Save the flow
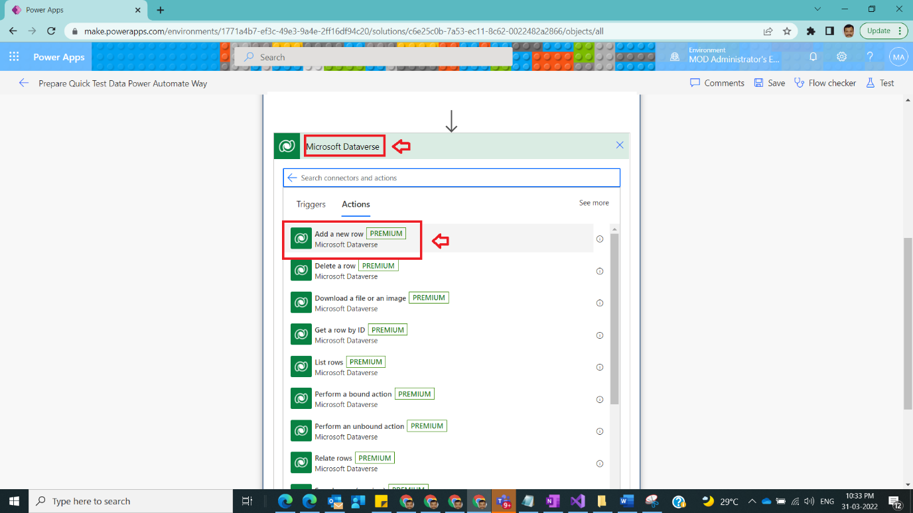Screen dimensions: 913x513 coord(769,82)
